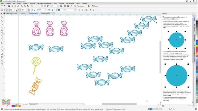
Task: Open the outline width dropdown
Action: [x=65, y=10]
